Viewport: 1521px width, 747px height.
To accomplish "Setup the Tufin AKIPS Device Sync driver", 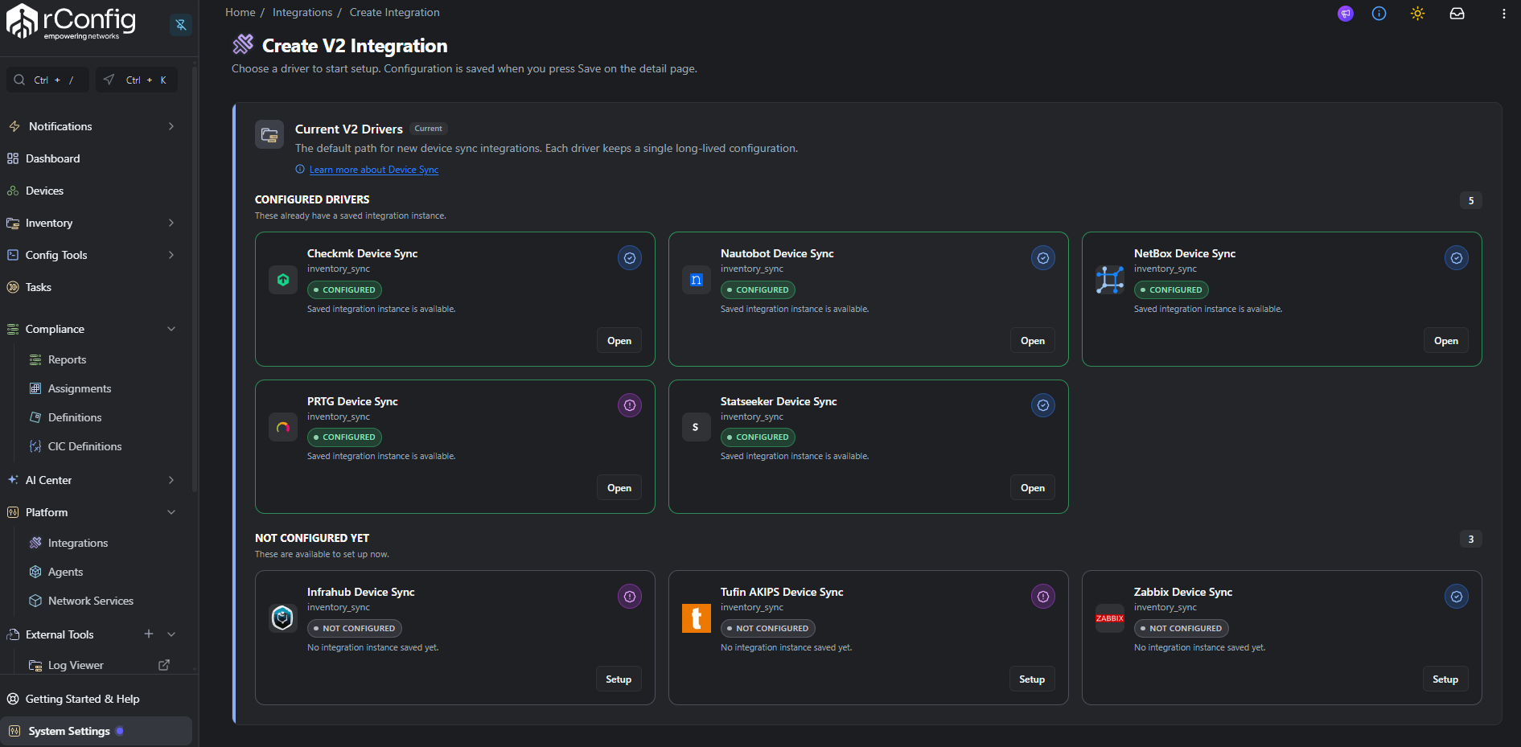I will (x=1032, y=679).
